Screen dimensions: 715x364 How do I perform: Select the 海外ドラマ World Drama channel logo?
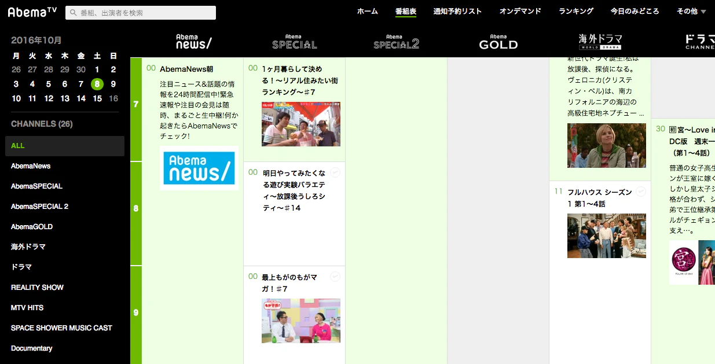[600, 42]
